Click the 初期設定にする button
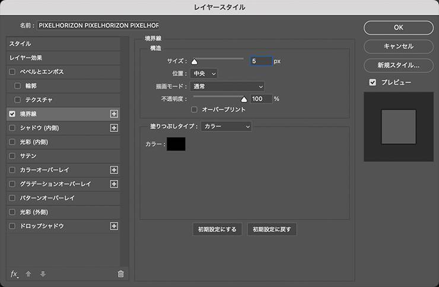Viewport: 439px width, 287px height. [x=217, y=229]
